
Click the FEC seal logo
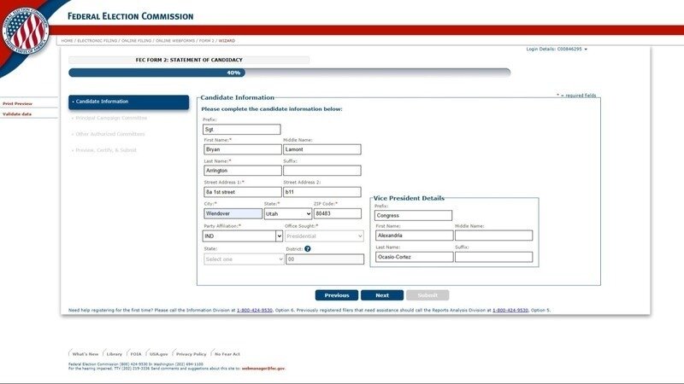[x=26, y=29]
